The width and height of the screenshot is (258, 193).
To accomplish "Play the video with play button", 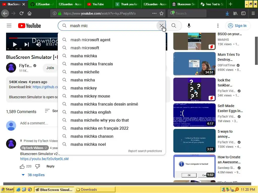I will 15,44.
